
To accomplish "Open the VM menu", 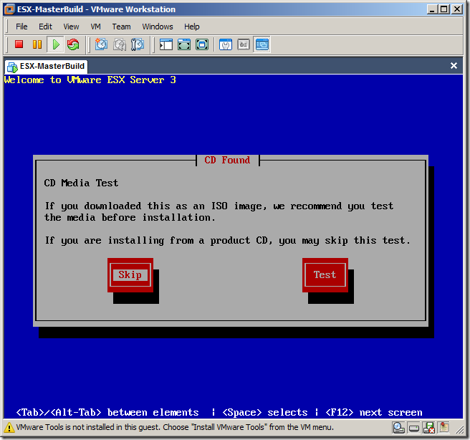I will coord(95,27).
